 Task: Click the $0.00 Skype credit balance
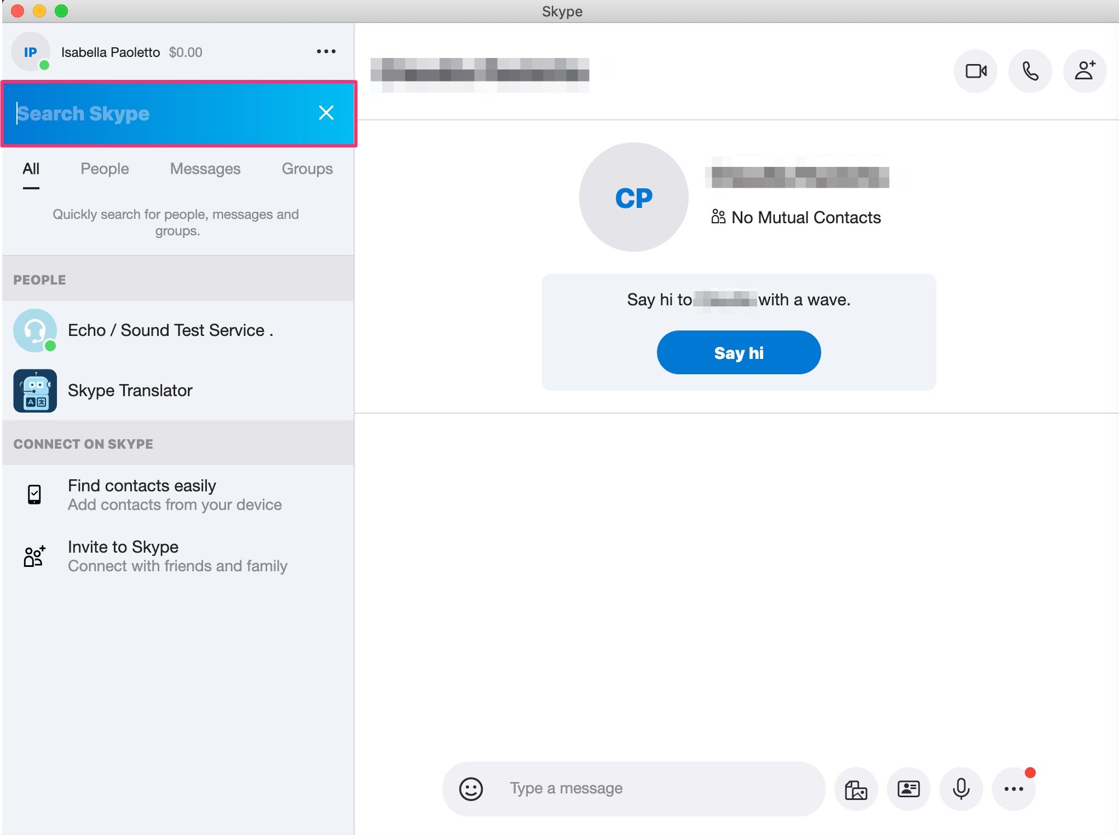[186, 52]
